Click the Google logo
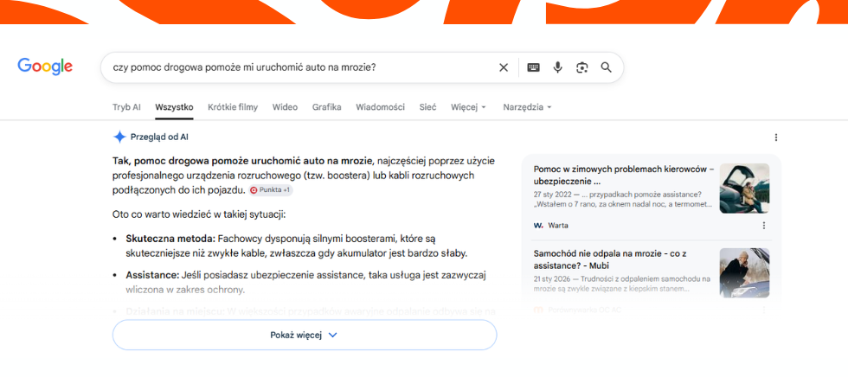Screen dimensions: 848x377 (x=45, y=67)
